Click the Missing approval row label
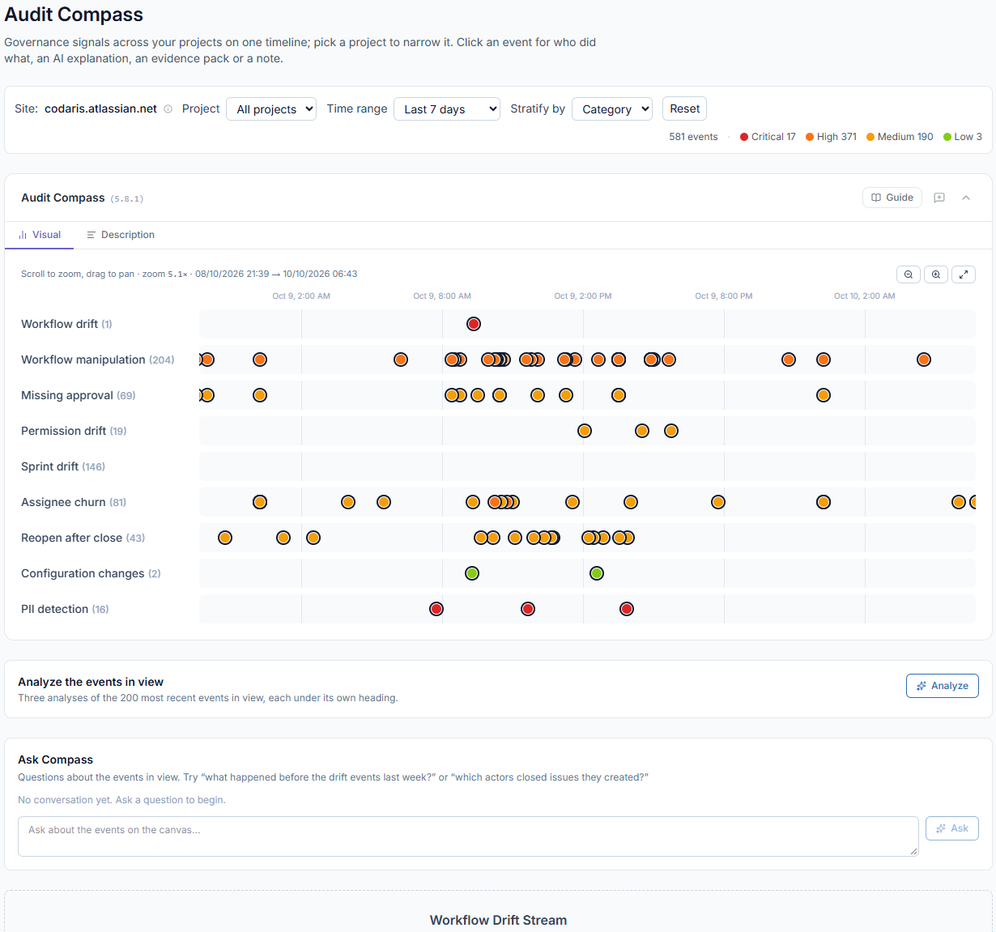996x932 pixels. coord(78,395)
